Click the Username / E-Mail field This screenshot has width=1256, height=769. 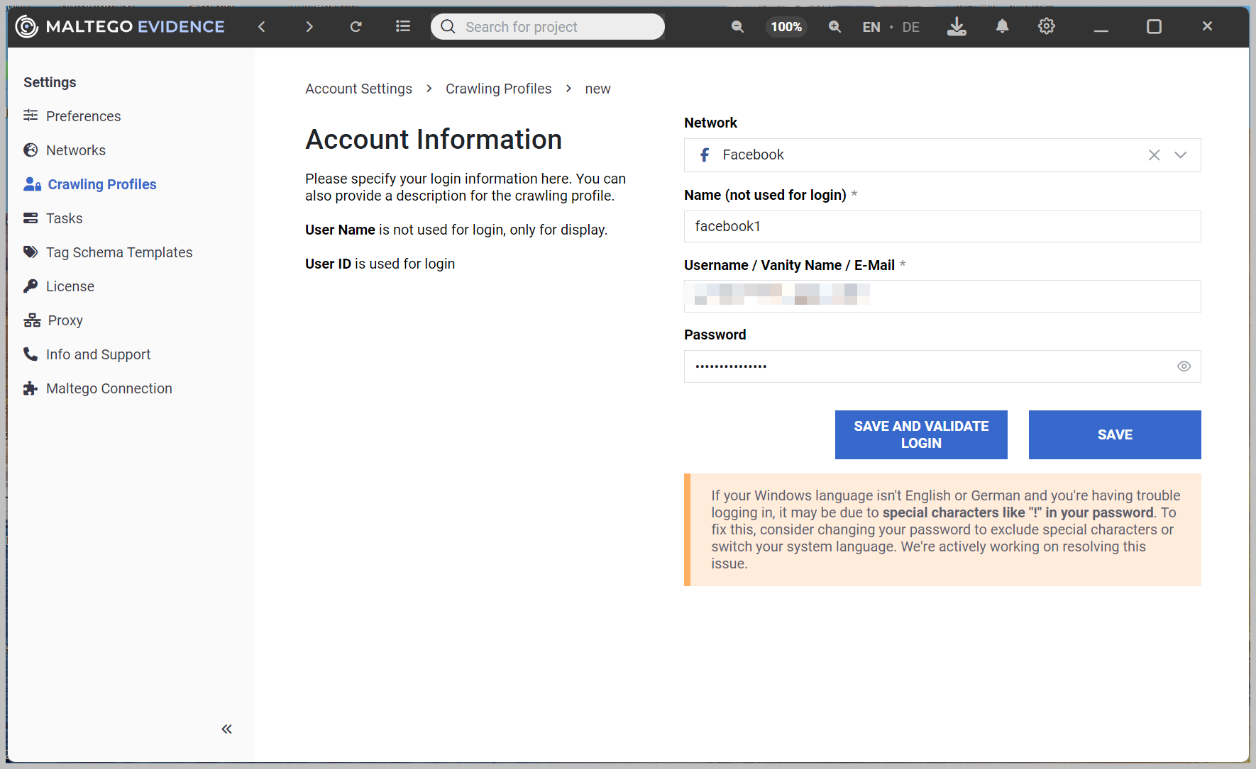pyautogui.click(x=942, y=296)
